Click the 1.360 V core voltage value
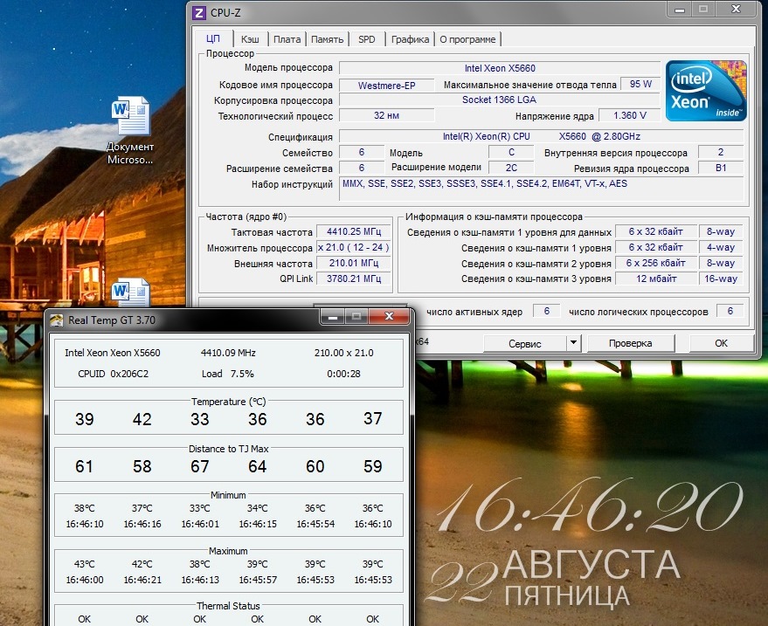The height and width of the screenshot is (626, 768). tap(629, 116)
